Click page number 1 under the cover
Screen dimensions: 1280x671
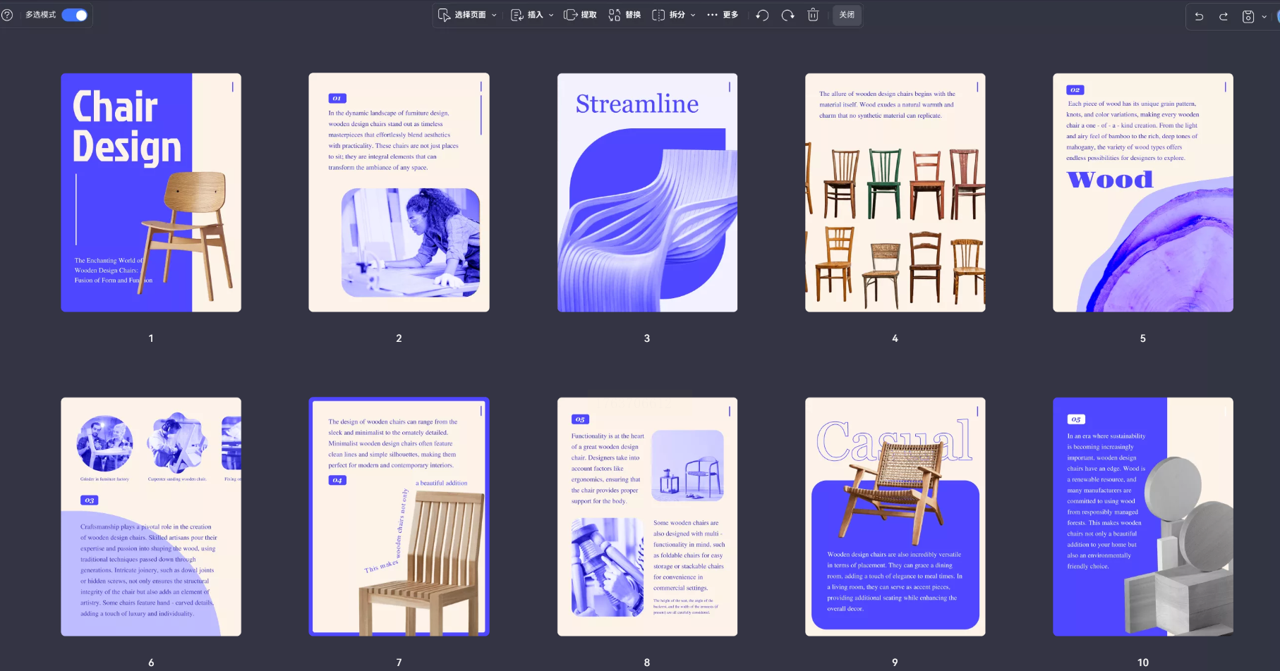pyautogui.click(x=151, y=338)
